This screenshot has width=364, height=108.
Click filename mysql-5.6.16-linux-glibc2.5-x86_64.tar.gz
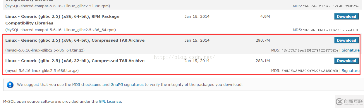point(45,50)
